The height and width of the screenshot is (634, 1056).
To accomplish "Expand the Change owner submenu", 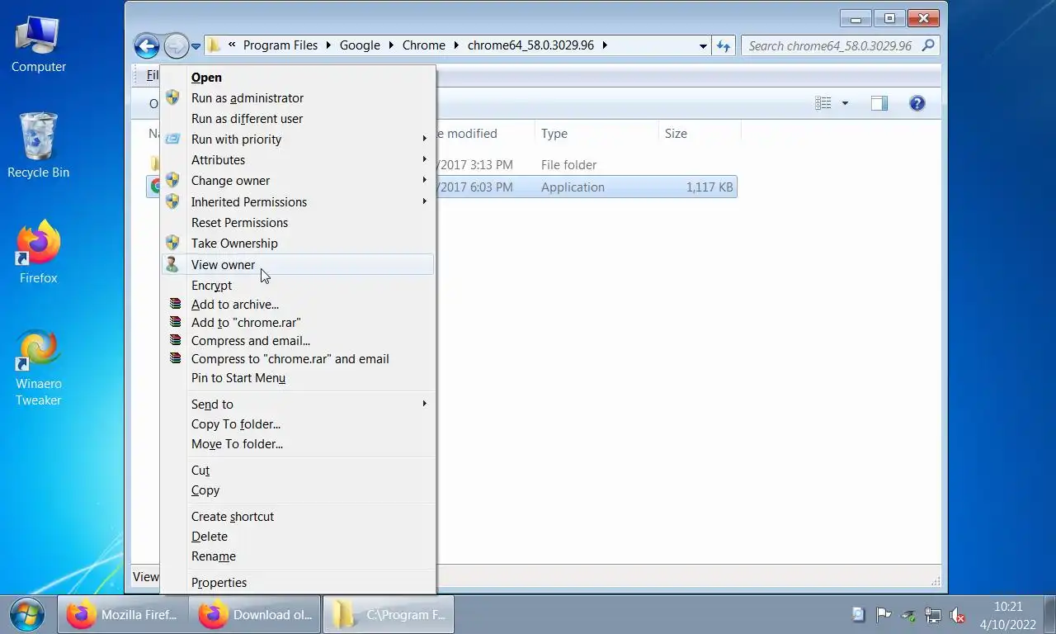I will coord(298,180).
